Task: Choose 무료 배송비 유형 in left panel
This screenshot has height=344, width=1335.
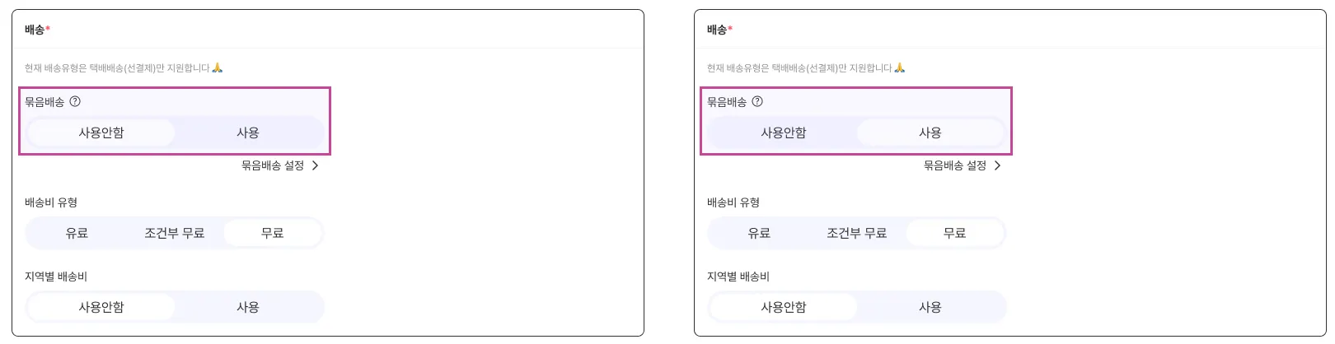Action: tap(273, 233)
